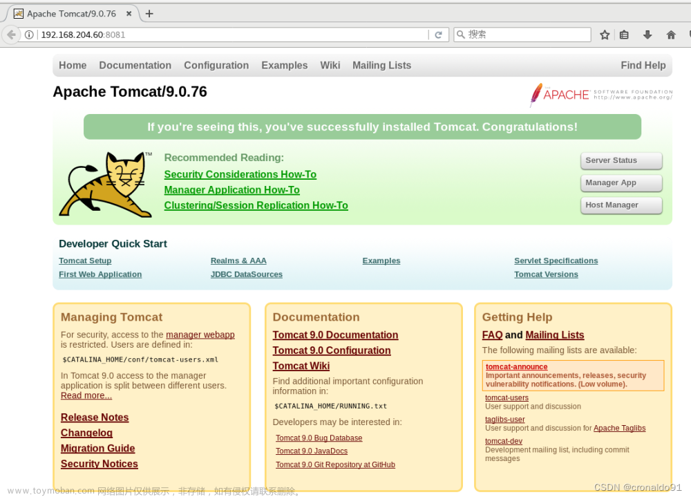Reload the page with the refresh icon
691x497 pixels.
(x=439, y=35)
